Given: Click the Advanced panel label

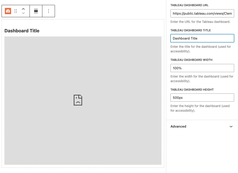Looking at the screenshot, I should [x=178, y=126].
